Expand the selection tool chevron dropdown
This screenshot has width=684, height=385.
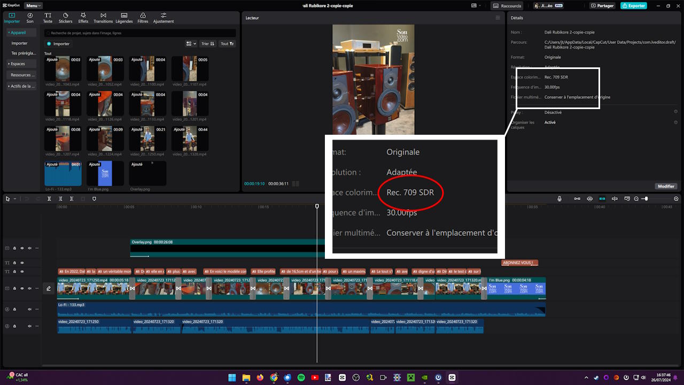coord(14,199)
